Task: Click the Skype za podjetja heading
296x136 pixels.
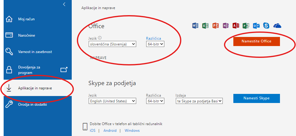Action: (x=112, y=83)
